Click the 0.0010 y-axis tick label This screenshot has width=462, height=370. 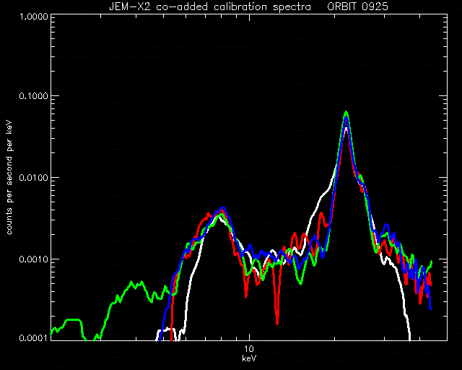coord(33,259)
